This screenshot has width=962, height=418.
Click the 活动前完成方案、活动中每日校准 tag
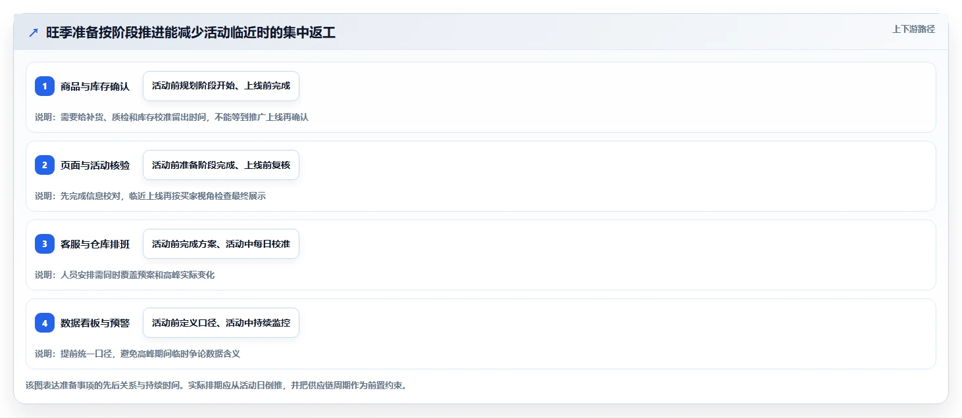pos(221,244)
